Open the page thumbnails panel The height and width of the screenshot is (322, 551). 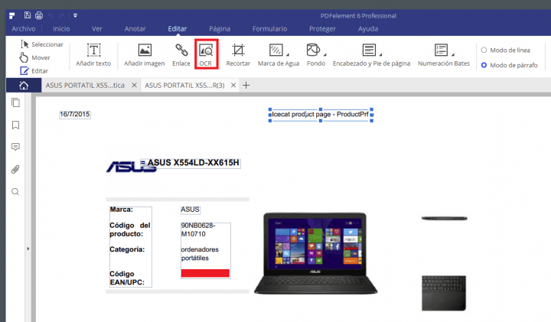tap(15, 102)
